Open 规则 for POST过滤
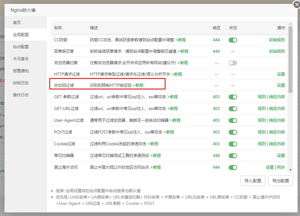Viewport: 300px width, 216px height. coord(262,132)
